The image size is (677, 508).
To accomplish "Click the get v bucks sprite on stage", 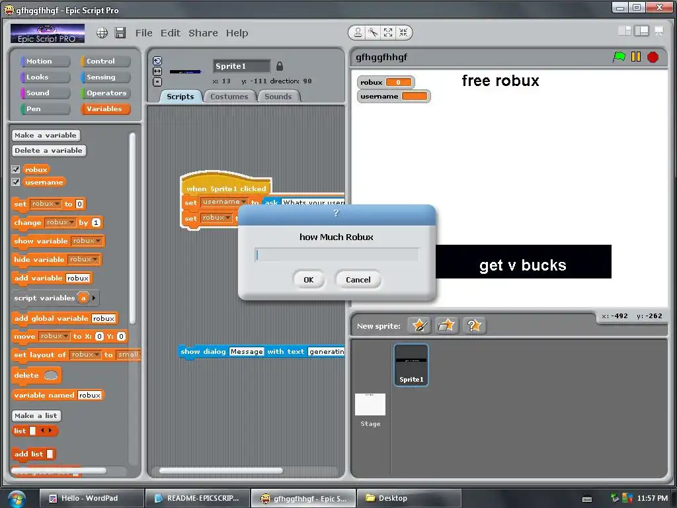I will click(524, 262).
